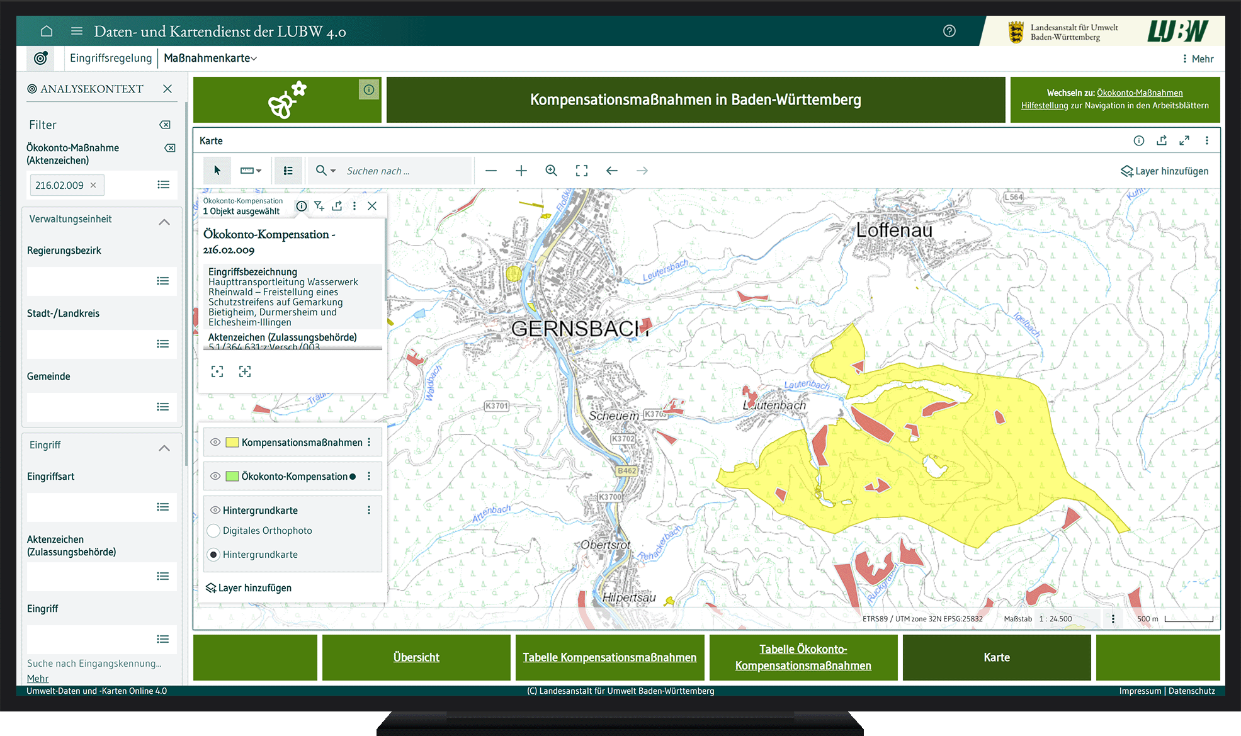
Task: Switch to the Übersicht tab
Action: click(416, 657)
